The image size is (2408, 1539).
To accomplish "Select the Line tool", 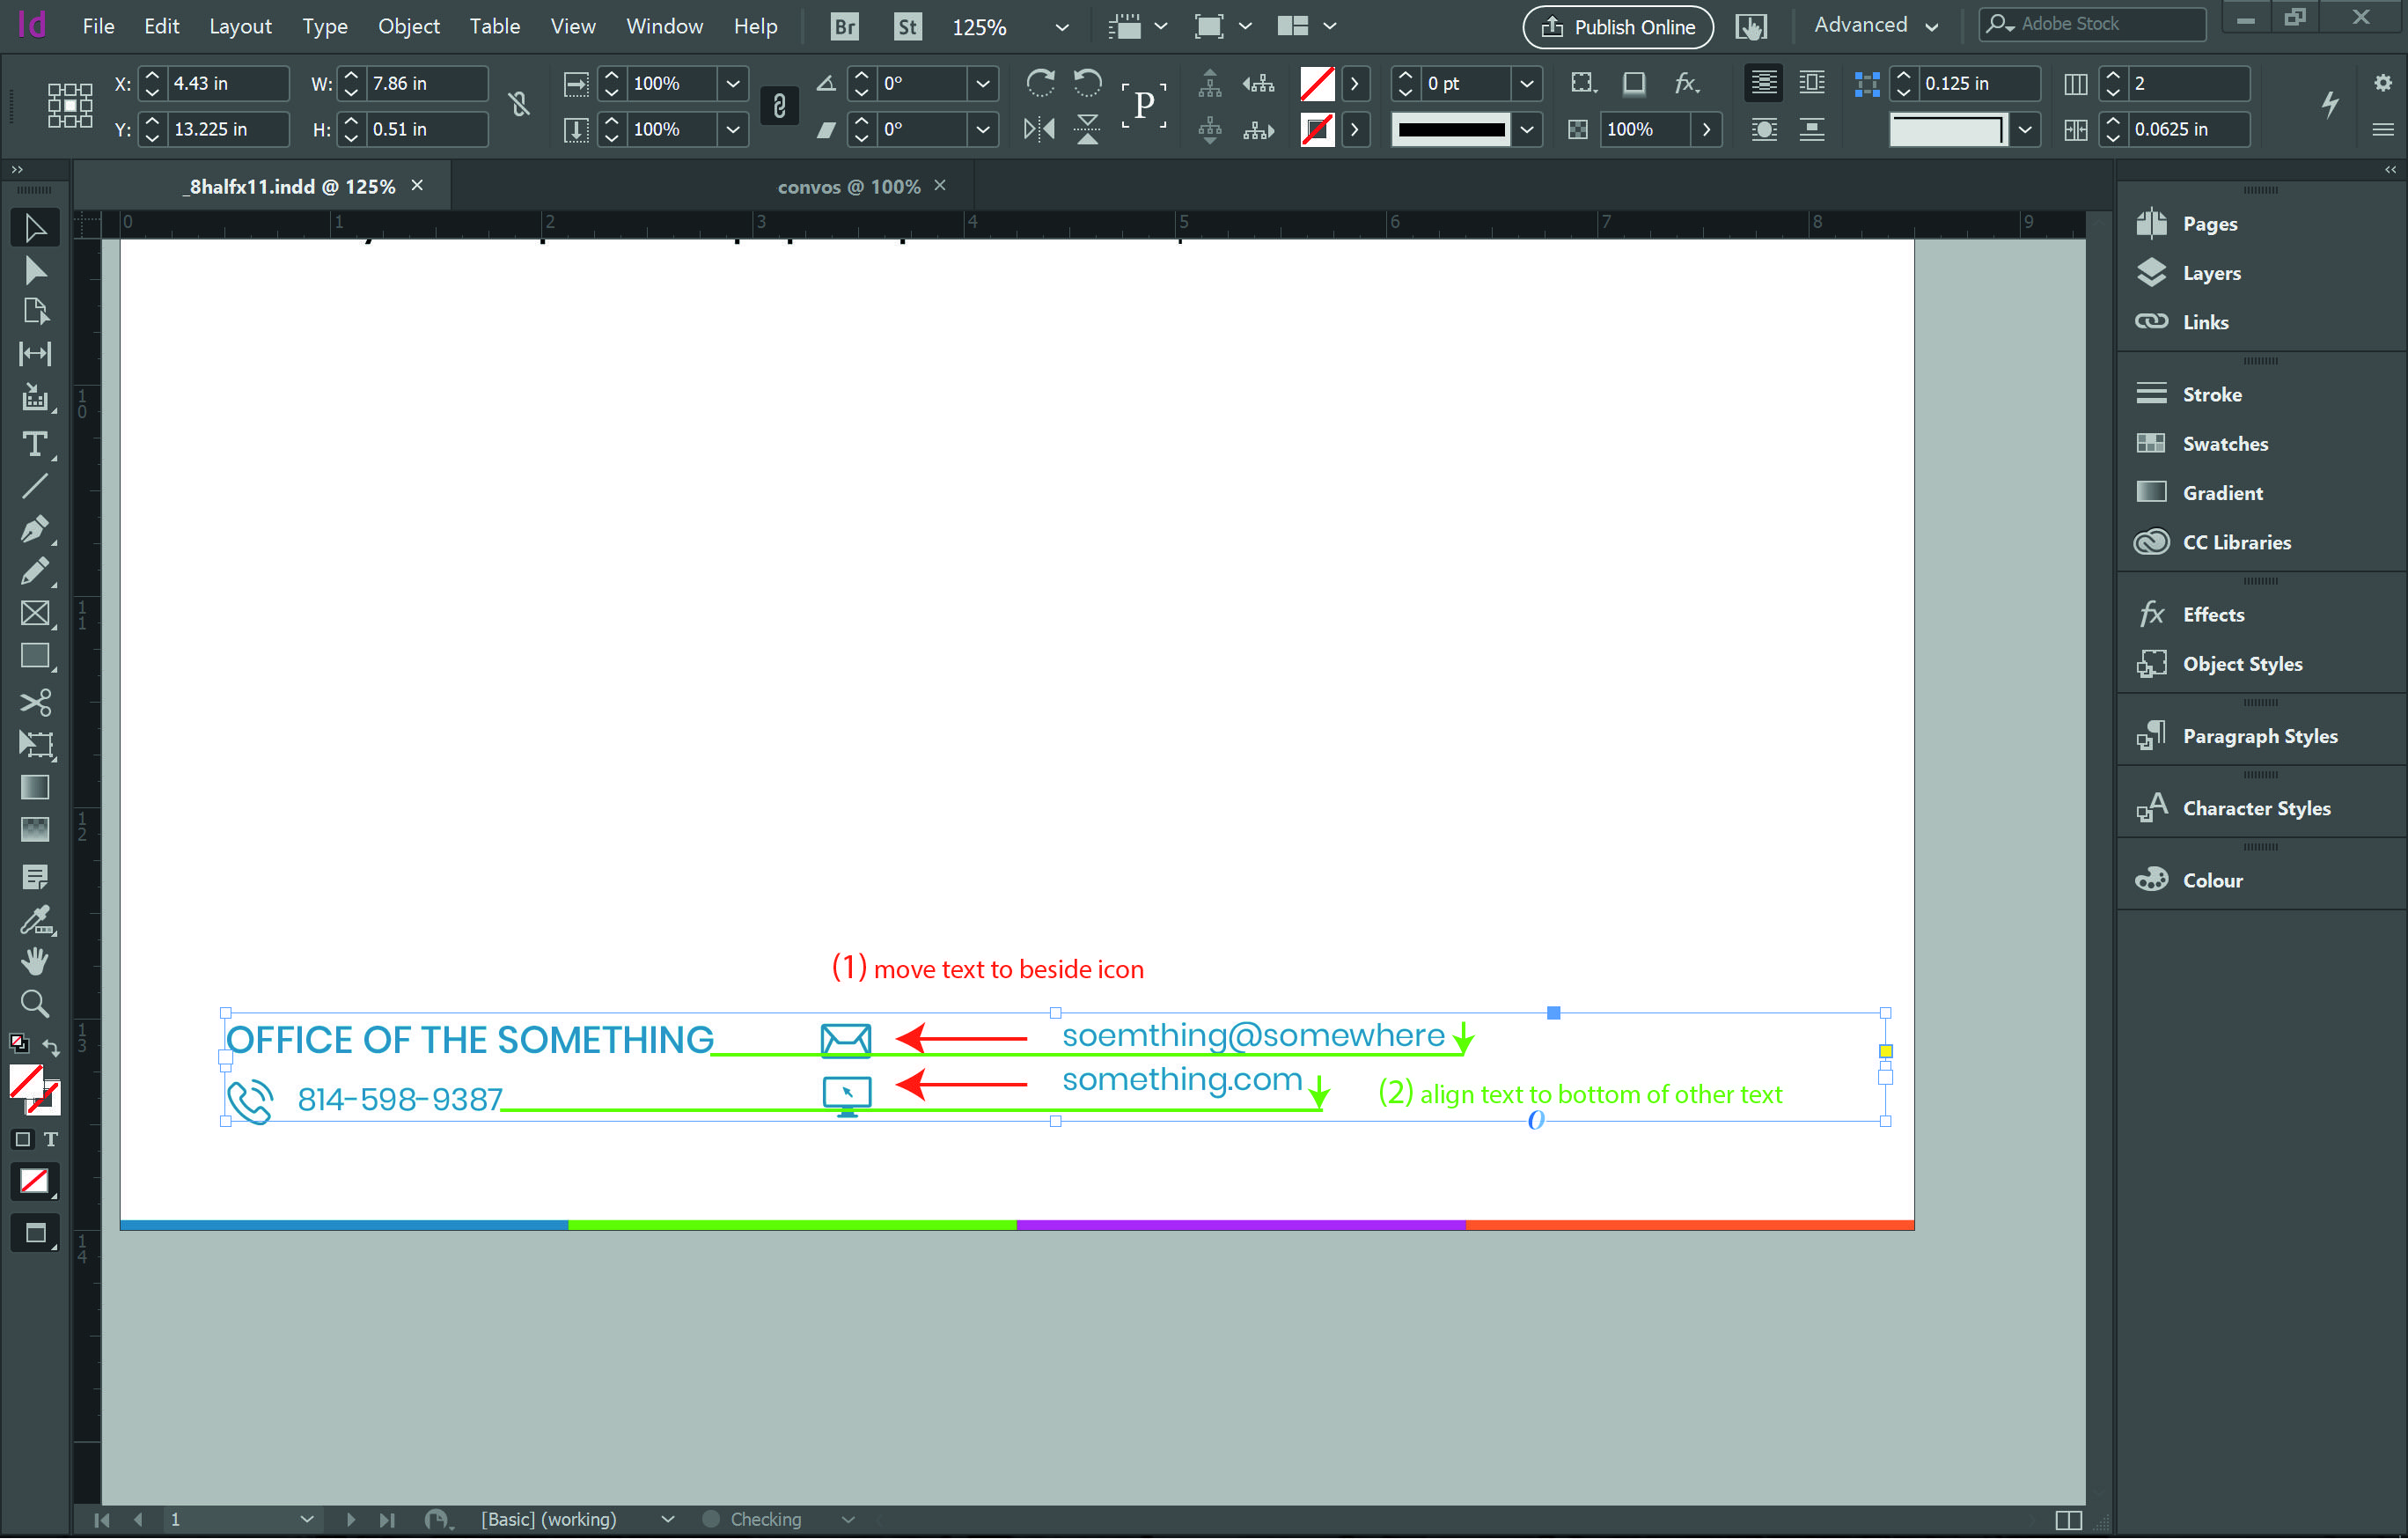I will (x=35, y=486).
